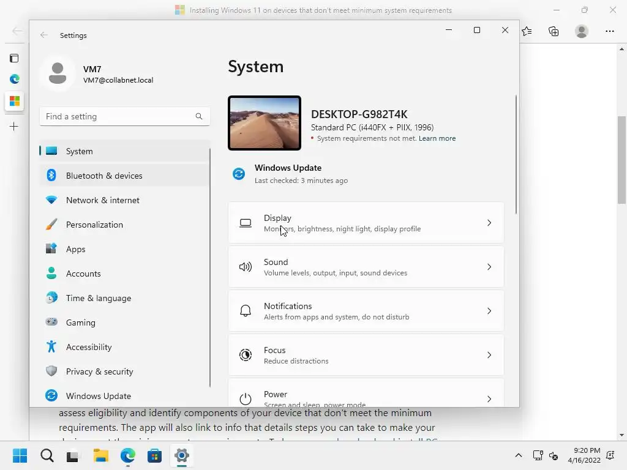627x470 pixels.
Task: Click the Power icon
Action: pyautogui.click(x=246, y=399)
